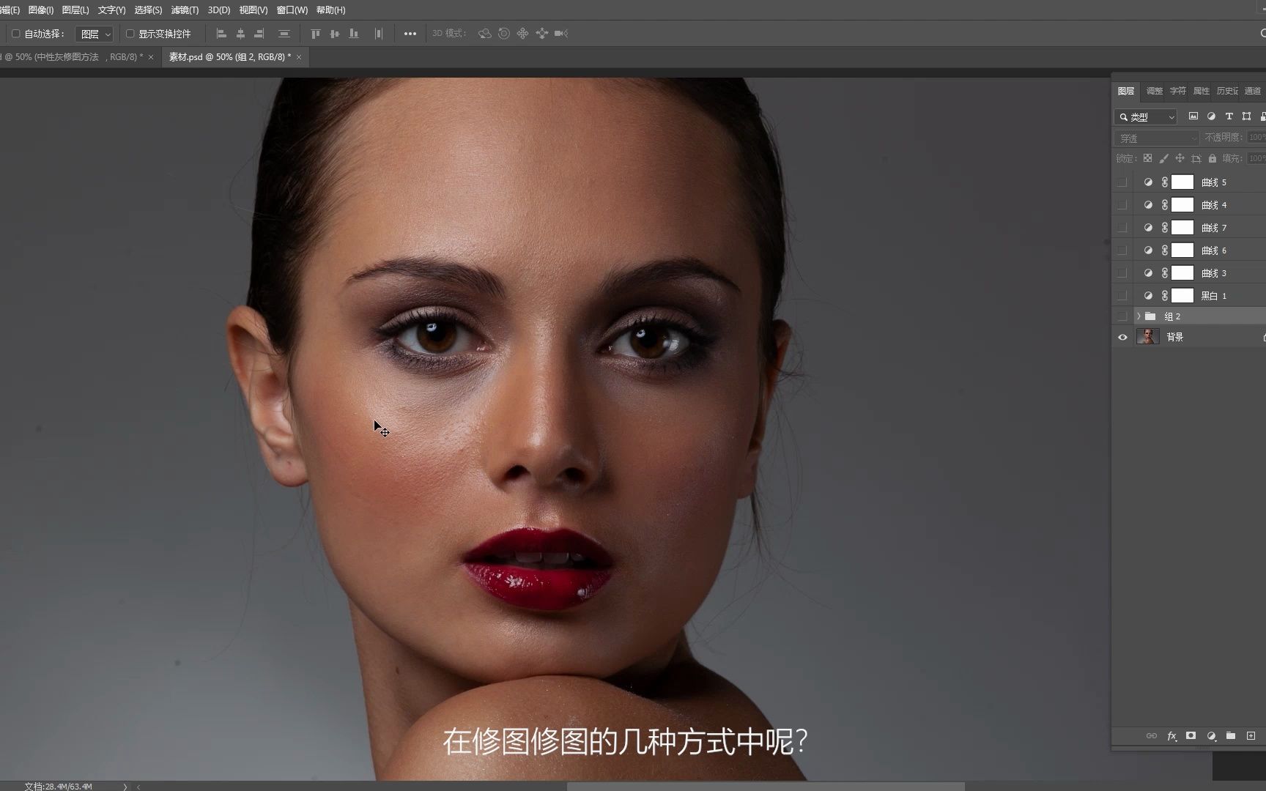Add a layer mask with mask icon
The height and width of the screenshot is (791, 1266).
(x=1191, y=736)
